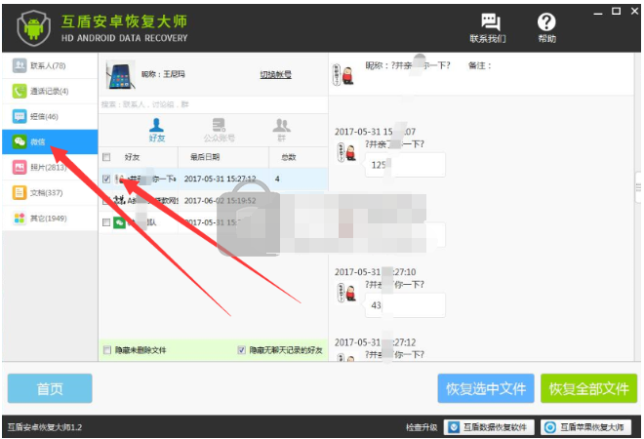This screenshot has width=644, height=439.
Task: Select 通话记录 call log category
Action: [49, 91]
